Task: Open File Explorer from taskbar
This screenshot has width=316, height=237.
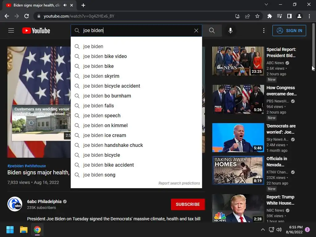Action: tap(23, 230)
